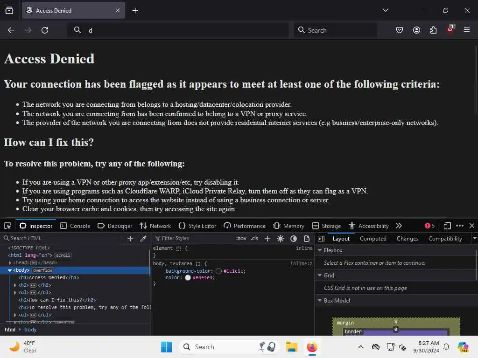This screenshot has height=358, width=478.
Task: Open the Performance panel
Action: pos(245,226)
